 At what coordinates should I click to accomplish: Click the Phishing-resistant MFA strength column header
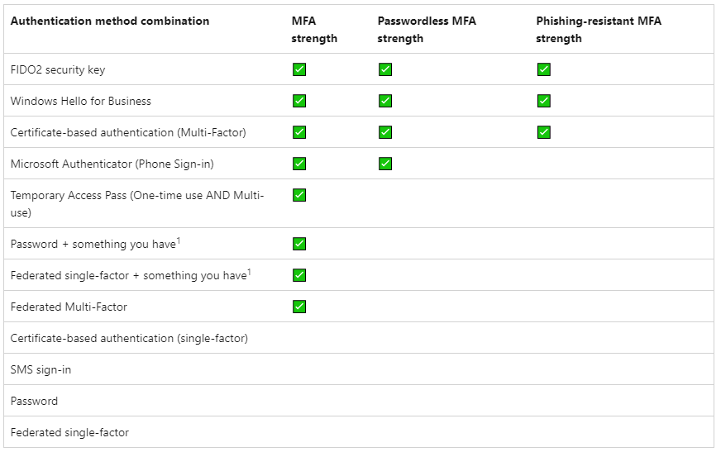click(x=590, y=29)
